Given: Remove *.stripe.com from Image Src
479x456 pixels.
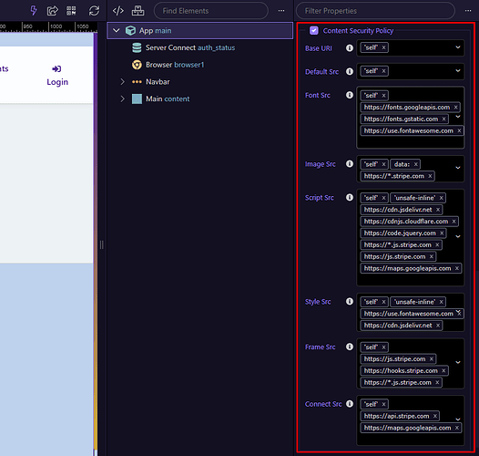Looking at the screenshot, I should (430, 176).
